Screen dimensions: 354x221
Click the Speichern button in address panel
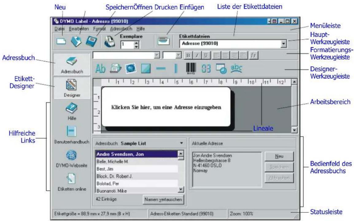point(279,167)
